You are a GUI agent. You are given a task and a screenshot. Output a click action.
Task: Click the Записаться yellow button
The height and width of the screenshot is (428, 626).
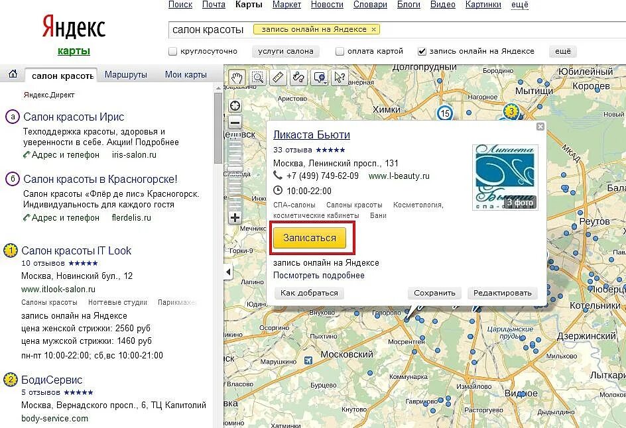[310, 238]
